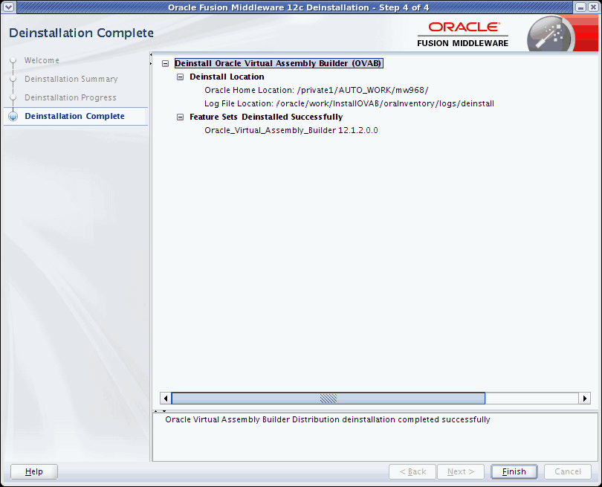Select Oracle_Virtual_Assembly_Builder 12.1.2.0.0 row
This screenshot has height=487, width=602.
pos(291,131)
